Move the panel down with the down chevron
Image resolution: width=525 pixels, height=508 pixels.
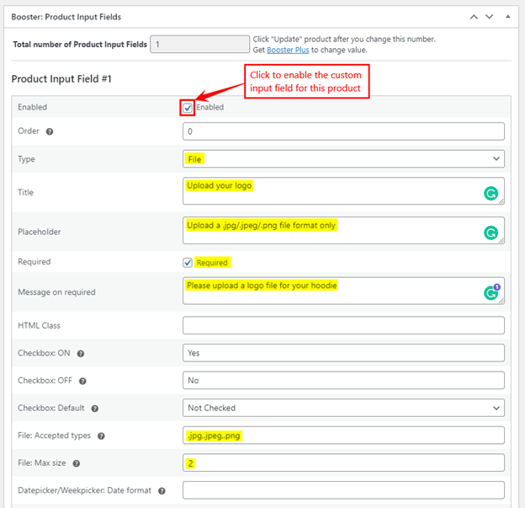coord(490,17)
